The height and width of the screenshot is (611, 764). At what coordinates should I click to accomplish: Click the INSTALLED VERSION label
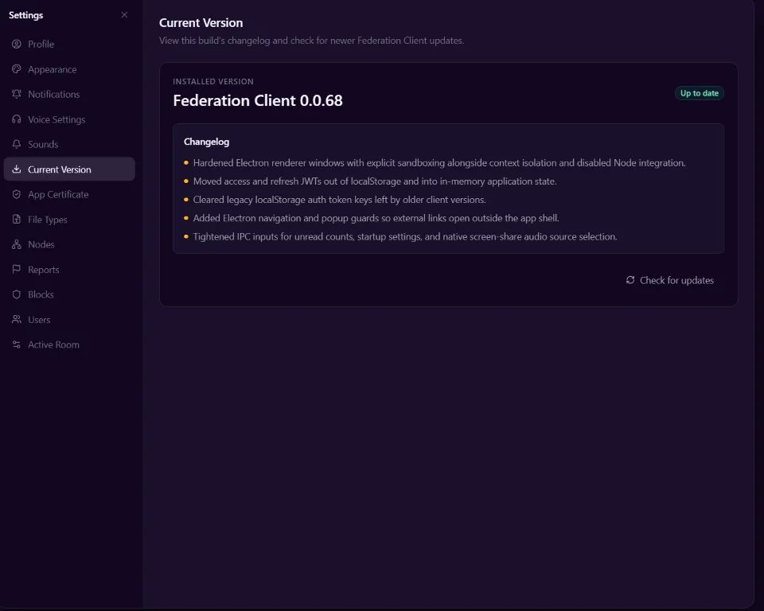coord(213,81)
